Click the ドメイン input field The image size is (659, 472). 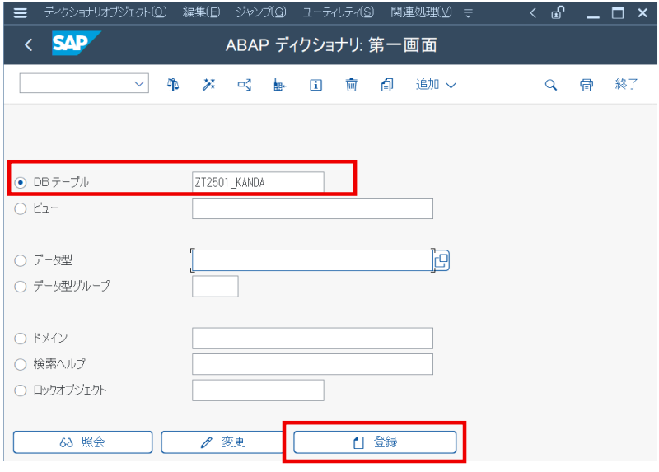(312, 339)
